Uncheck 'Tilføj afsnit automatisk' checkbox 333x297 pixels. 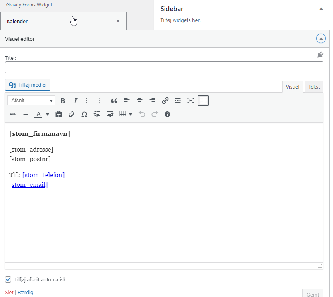(x=8, y=279)
